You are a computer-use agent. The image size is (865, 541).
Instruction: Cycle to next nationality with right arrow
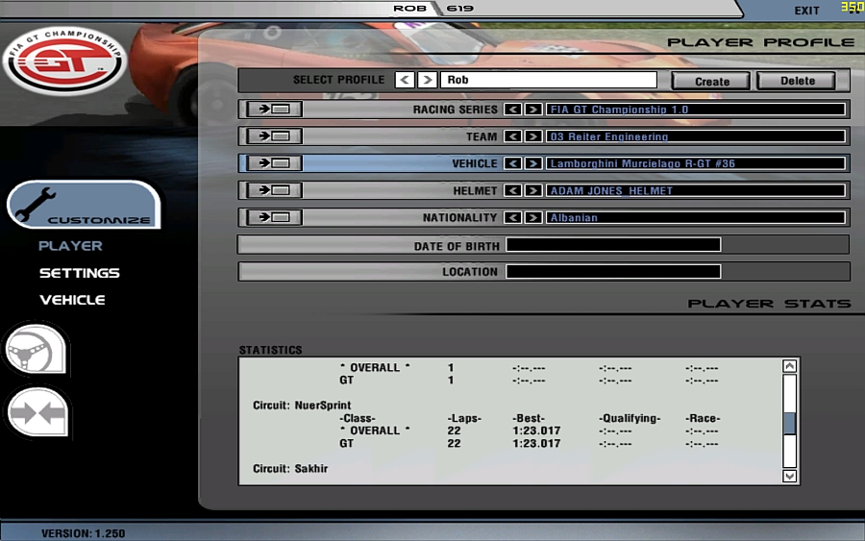[x=532, y=217]
